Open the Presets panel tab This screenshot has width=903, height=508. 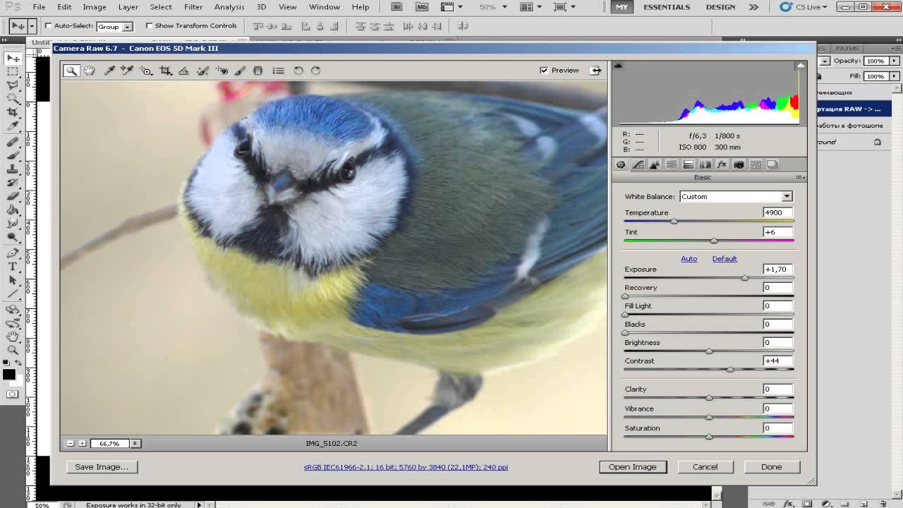756,164
